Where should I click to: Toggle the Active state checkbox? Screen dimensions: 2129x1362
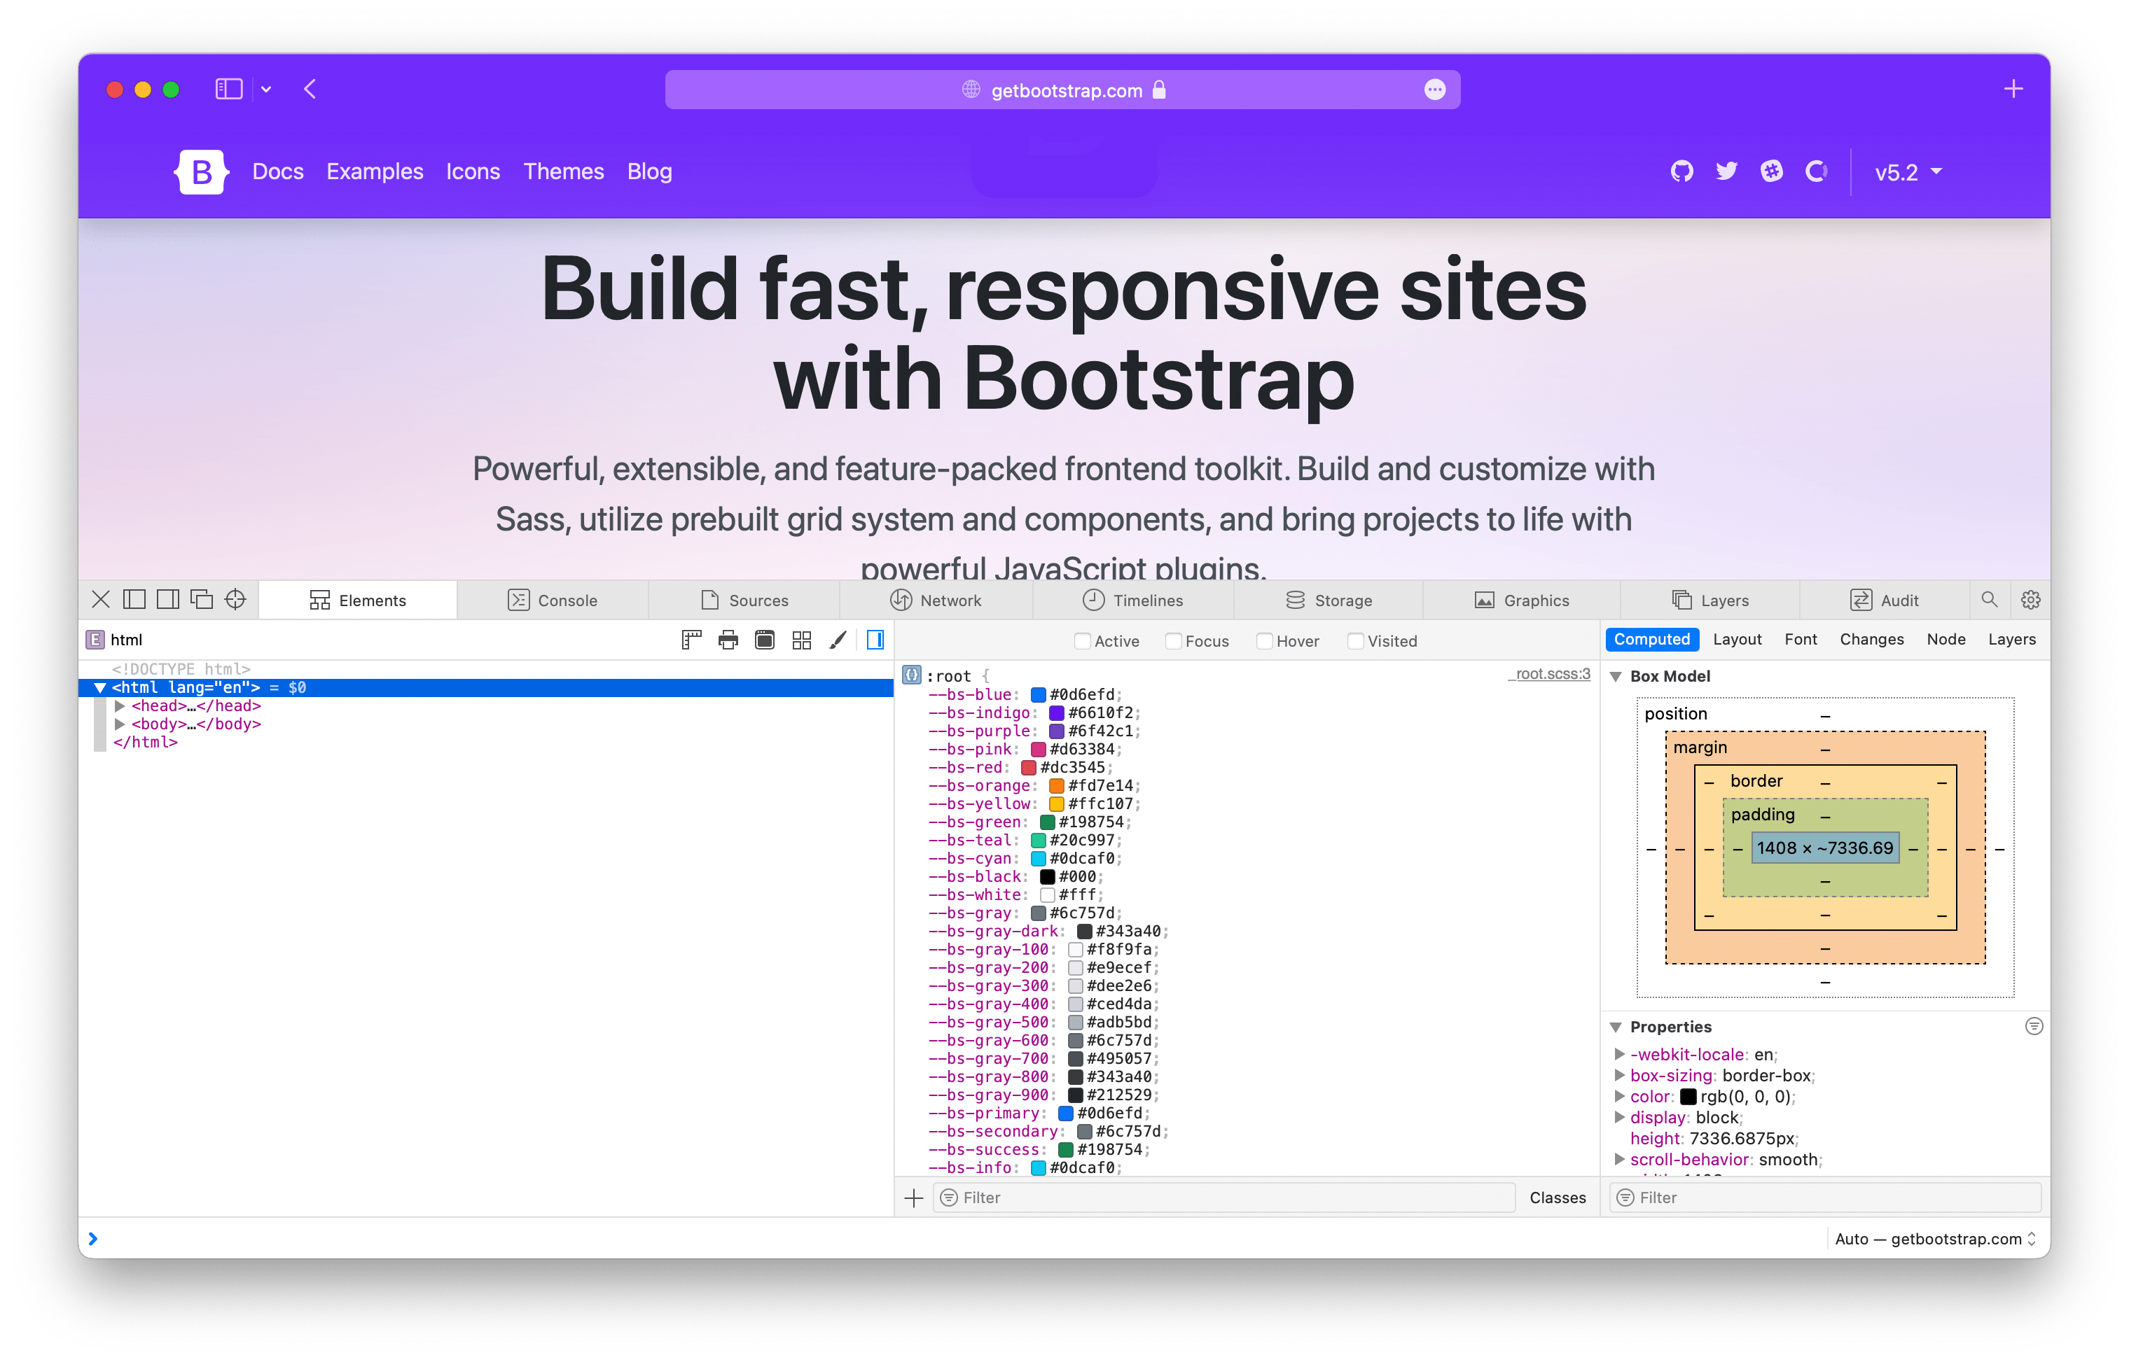tap(1080, 639)
